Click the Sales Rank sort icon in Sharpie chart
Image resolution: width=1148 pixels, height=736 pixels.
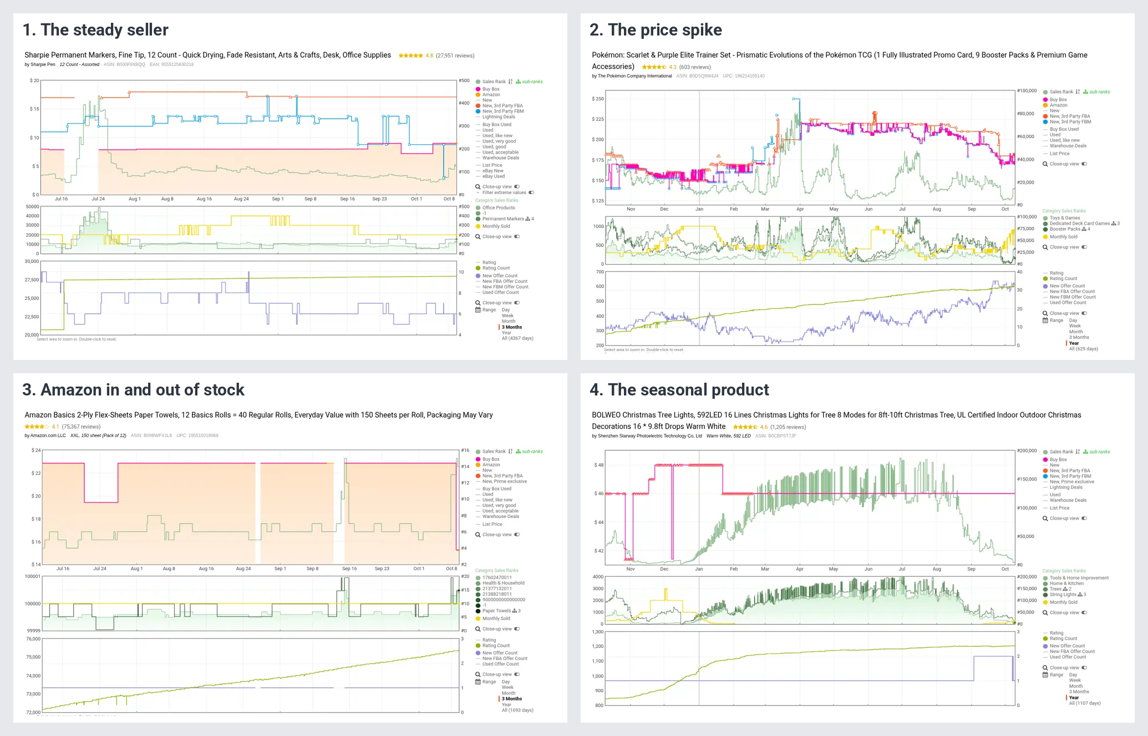[x=510, y=82]
